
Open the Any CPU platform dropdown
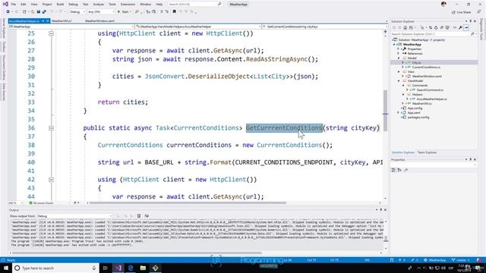pyautogui.click(x=101, y=12)
